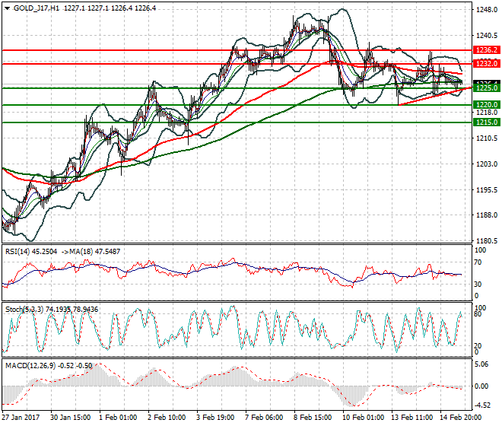Click the 1232.0 red resistance price label
Viewport: 502px width, 426px height.
[487, 63]
